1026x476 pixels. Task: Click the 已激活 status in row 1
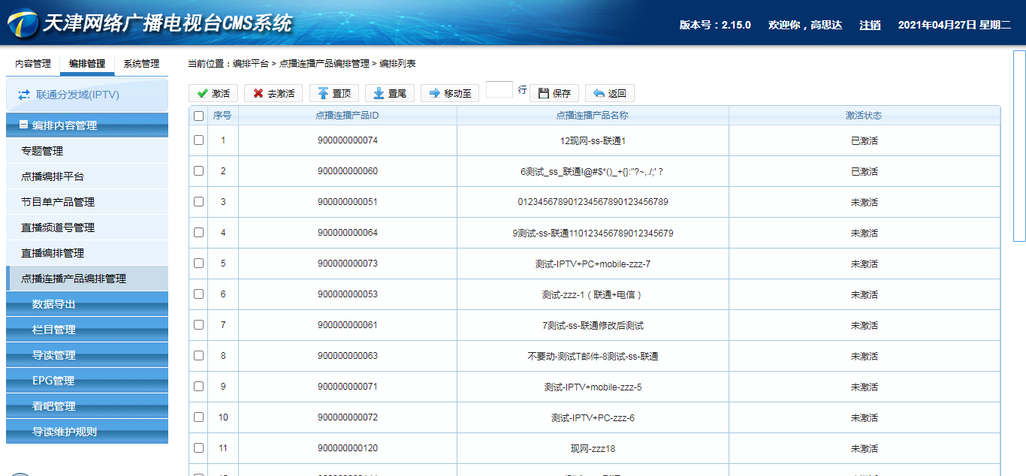864,140
